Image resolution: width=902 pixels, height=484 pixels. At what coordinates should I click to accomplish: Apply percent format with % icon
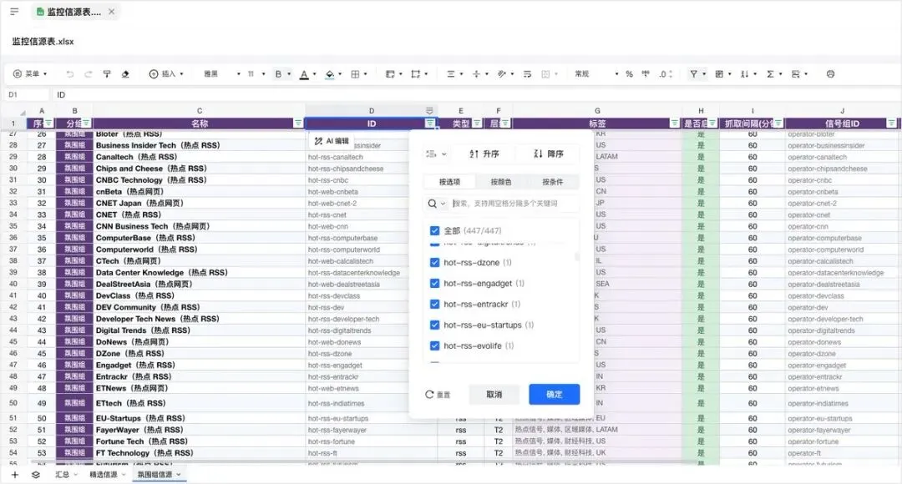[x=630, y=74]
